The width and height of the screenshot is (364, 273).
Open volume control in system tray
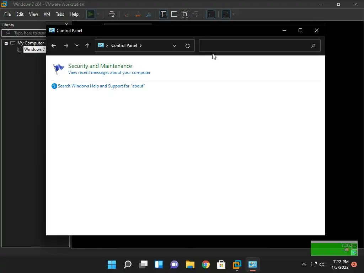(x=322, y=264)
